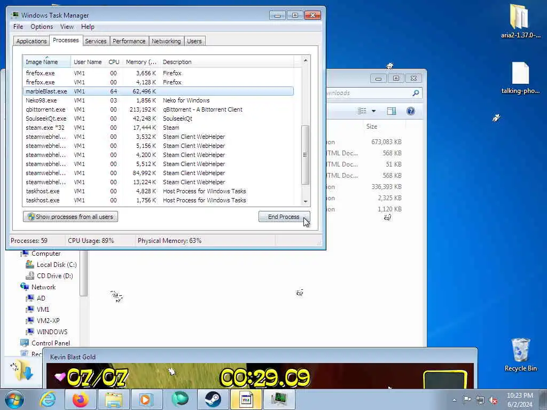Select the AD network computer
547x410 pixels.
tap(41, 298)
